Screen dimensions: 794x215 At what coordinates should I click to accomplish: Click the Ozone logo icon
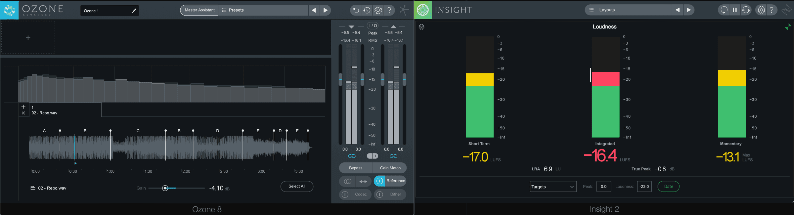click(x=9, y=10)
